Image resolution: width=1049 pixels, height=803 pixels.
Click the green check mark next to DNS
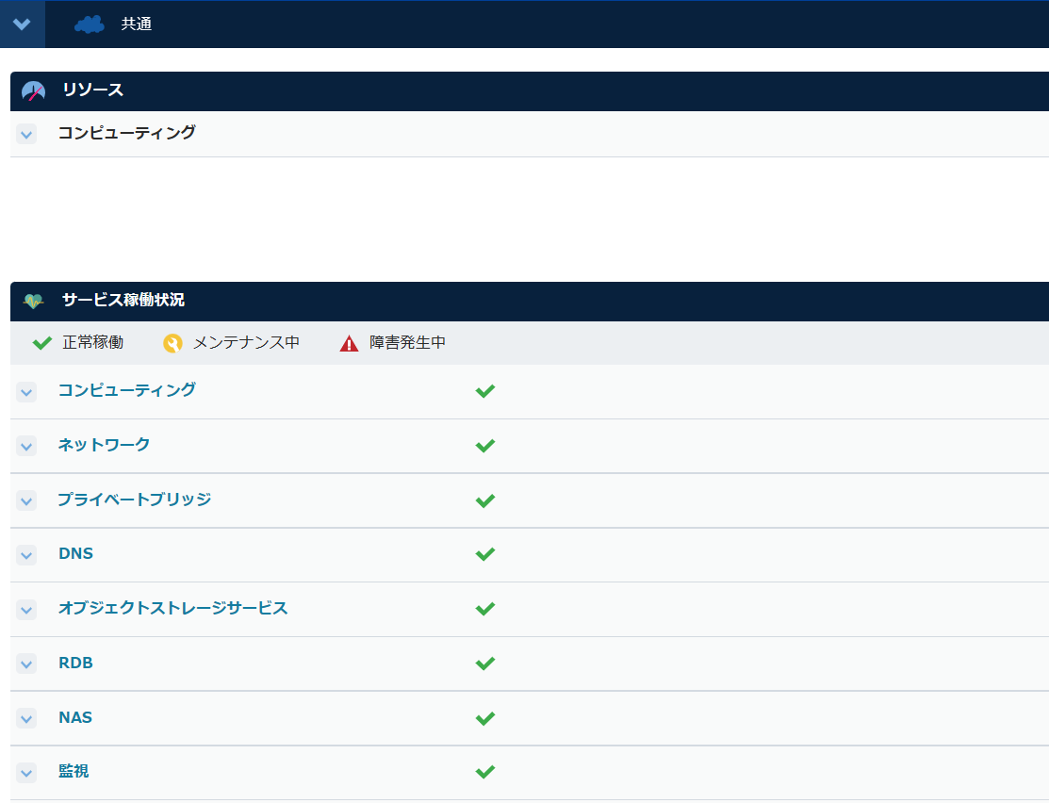(485, 554)
